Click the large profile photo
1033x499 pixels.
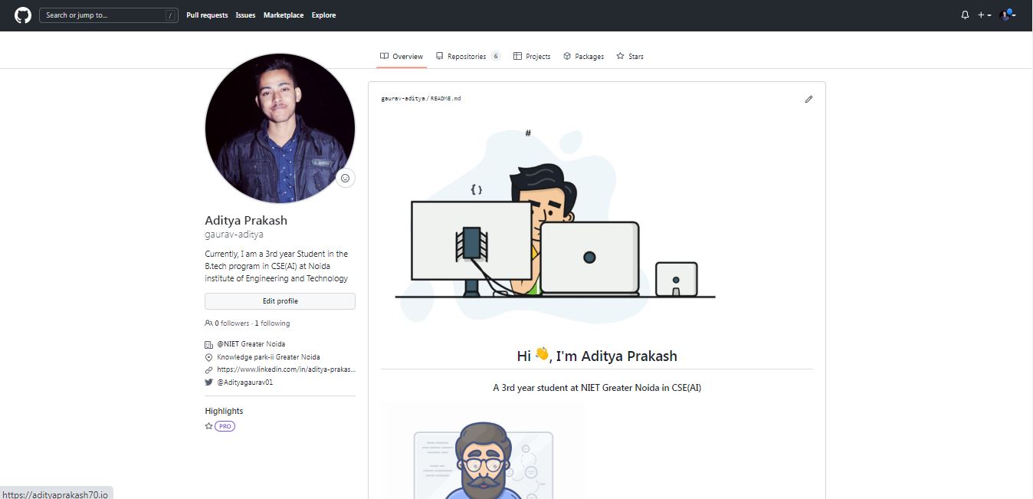pyautogui.click(x=280, y=128)
